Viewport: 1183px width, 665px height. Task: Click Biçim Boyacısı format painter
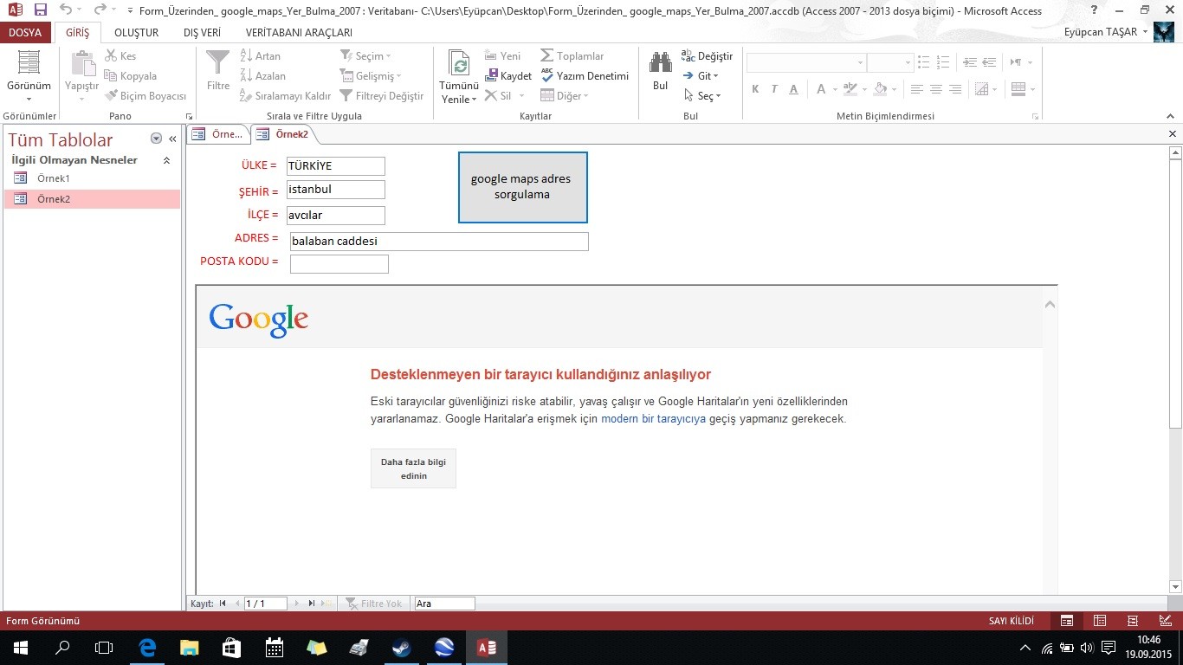coord(145,95)
